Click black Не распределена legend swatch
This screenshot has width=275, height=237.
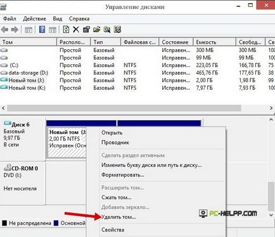click(x=4, y=223)
